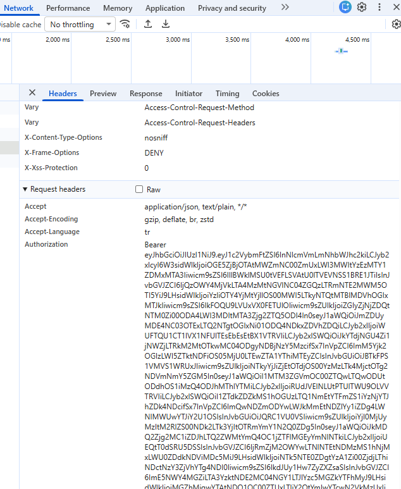Image resolution: width=401 pixels, height=489 pixels.
Task: Open network conditions wifi icon
Action: 125,24
